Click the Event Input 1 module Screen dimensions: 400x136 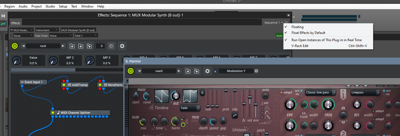(33, 82)
